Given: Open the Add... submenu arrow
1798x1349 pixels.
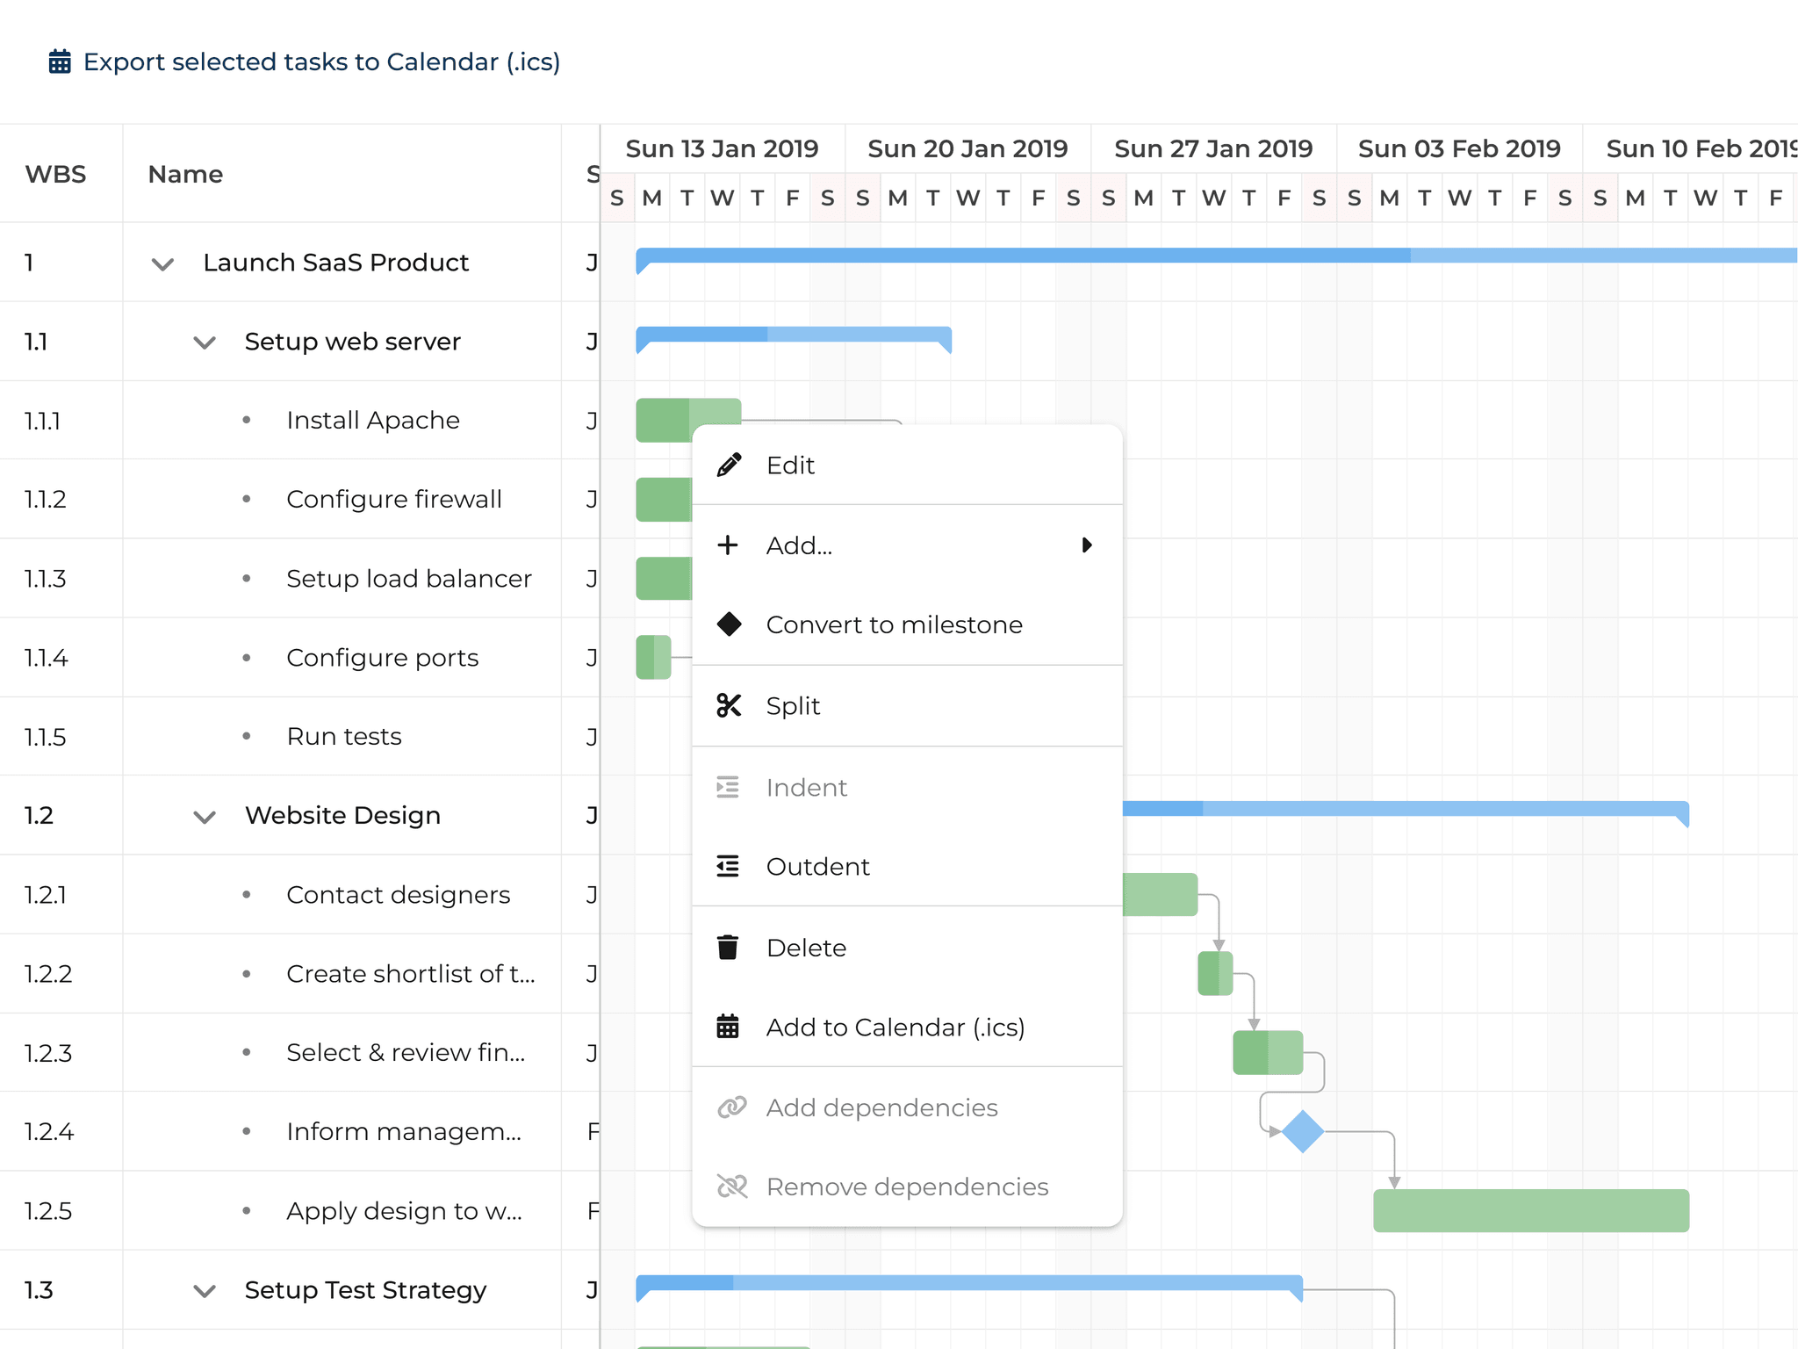Looking at the screenshot, I should [1087, 545].
